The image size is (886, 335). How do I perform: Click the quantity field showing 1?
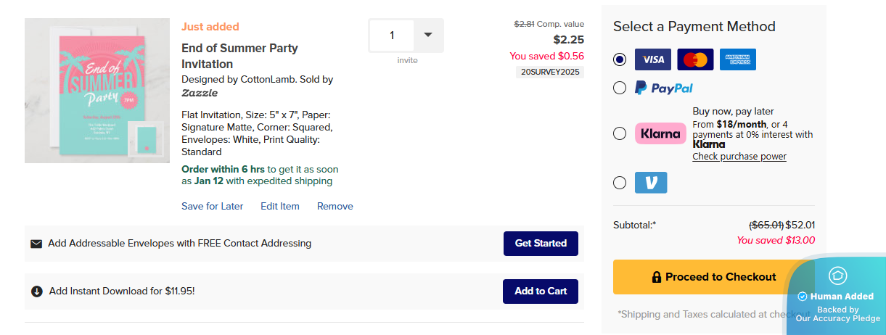[393, 36]
